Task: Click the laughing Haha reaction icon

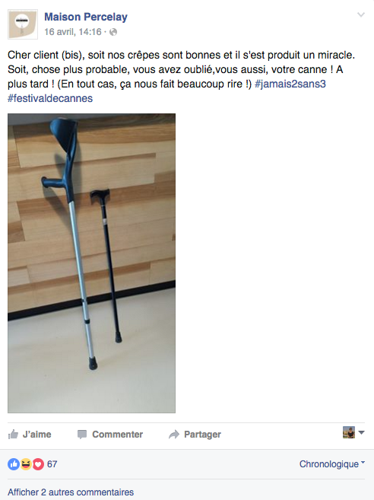Action: tap(26, 464)
